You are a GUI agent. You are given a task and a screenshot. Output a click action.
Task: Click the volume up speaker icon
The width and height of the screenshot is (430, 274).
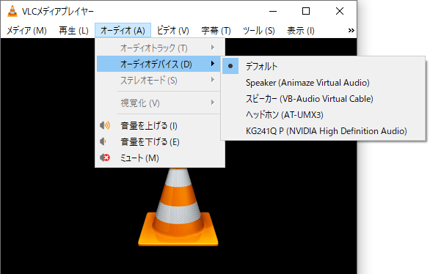(105, 125)
